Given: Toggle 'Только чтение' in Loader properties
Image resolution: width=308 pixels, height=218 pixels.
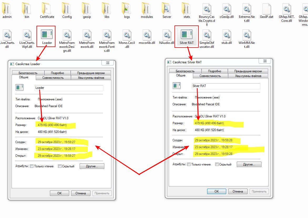Looking at the screenshot, I should [x=32, y=166].
